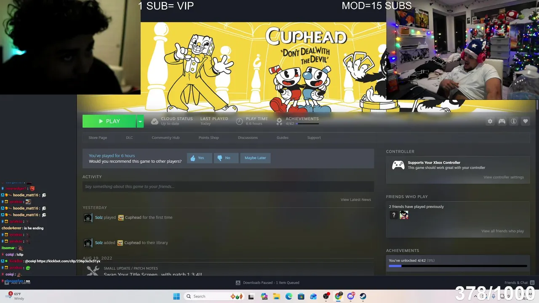Click the weather widget 65°F Windy

pos(15,296)
